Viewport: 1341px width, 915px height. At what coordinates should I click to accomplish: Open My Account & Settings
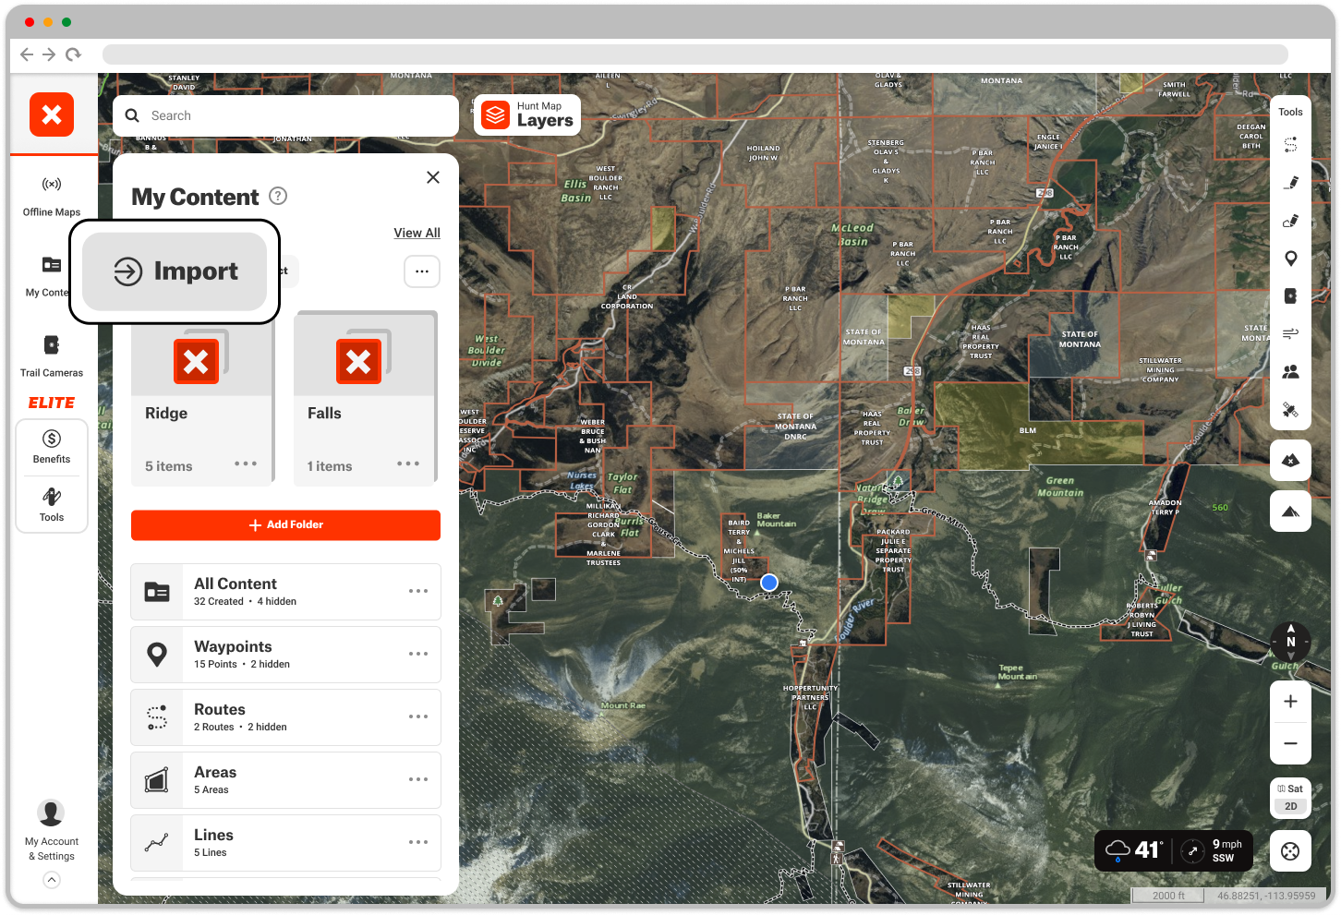tap(51, 831)
